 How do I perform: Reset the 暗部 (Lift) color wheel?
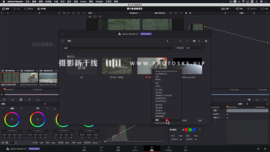(22, 108)
